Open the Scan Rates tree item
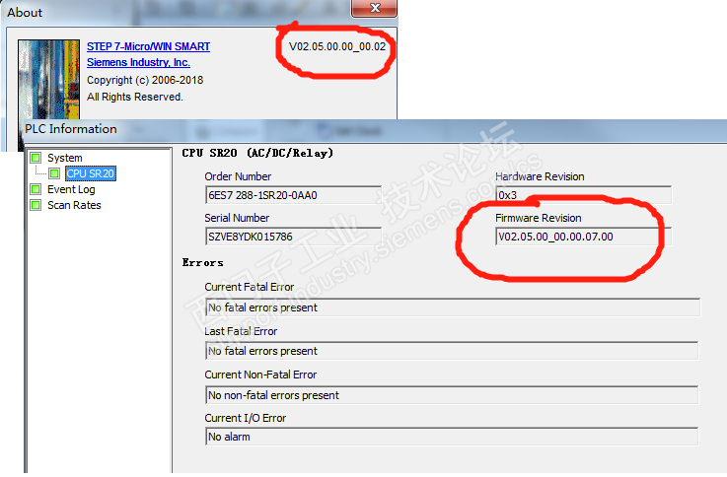The height and width of the screenshot is (477, 727). pyautogui.click(x=74, y=205)
